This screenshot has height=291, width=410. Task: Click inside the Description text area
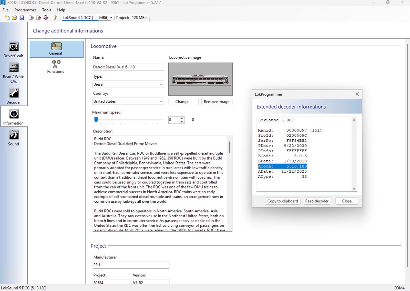pos(160,183)
